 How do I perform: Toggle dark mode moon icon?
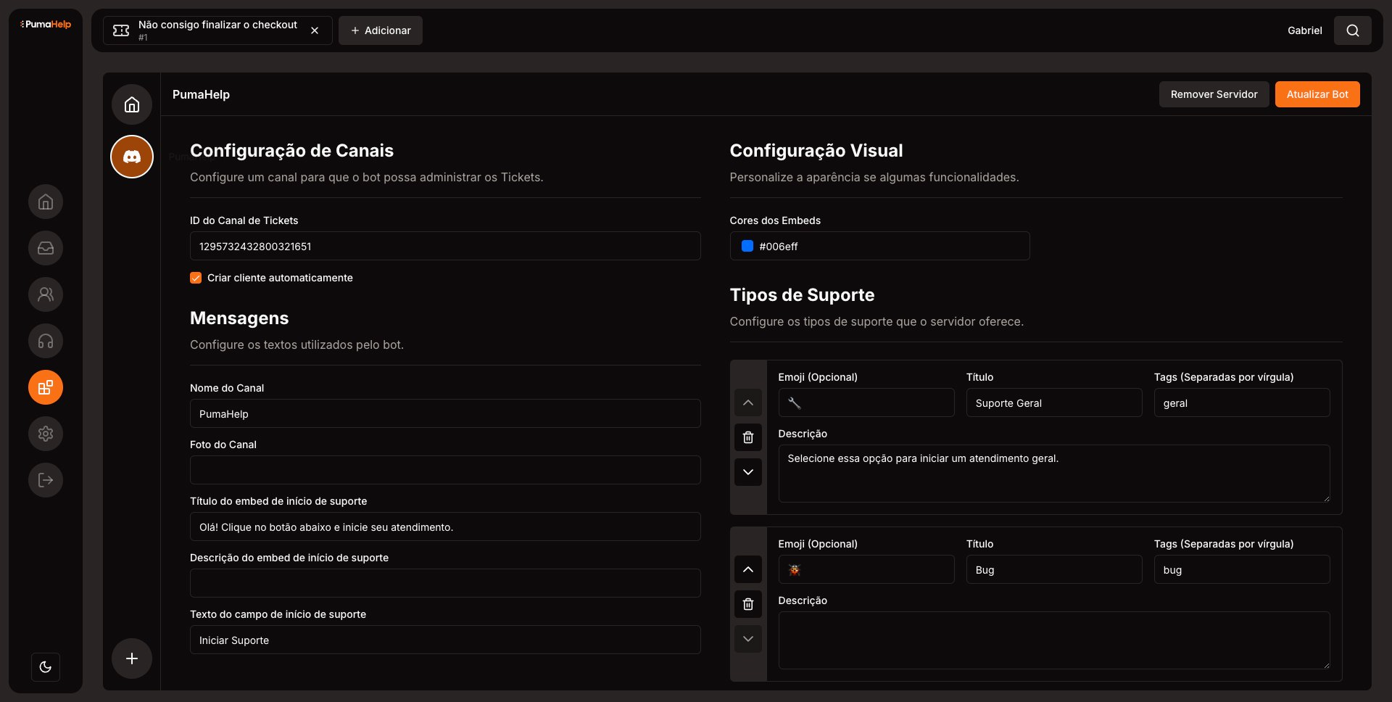(46, 667)
